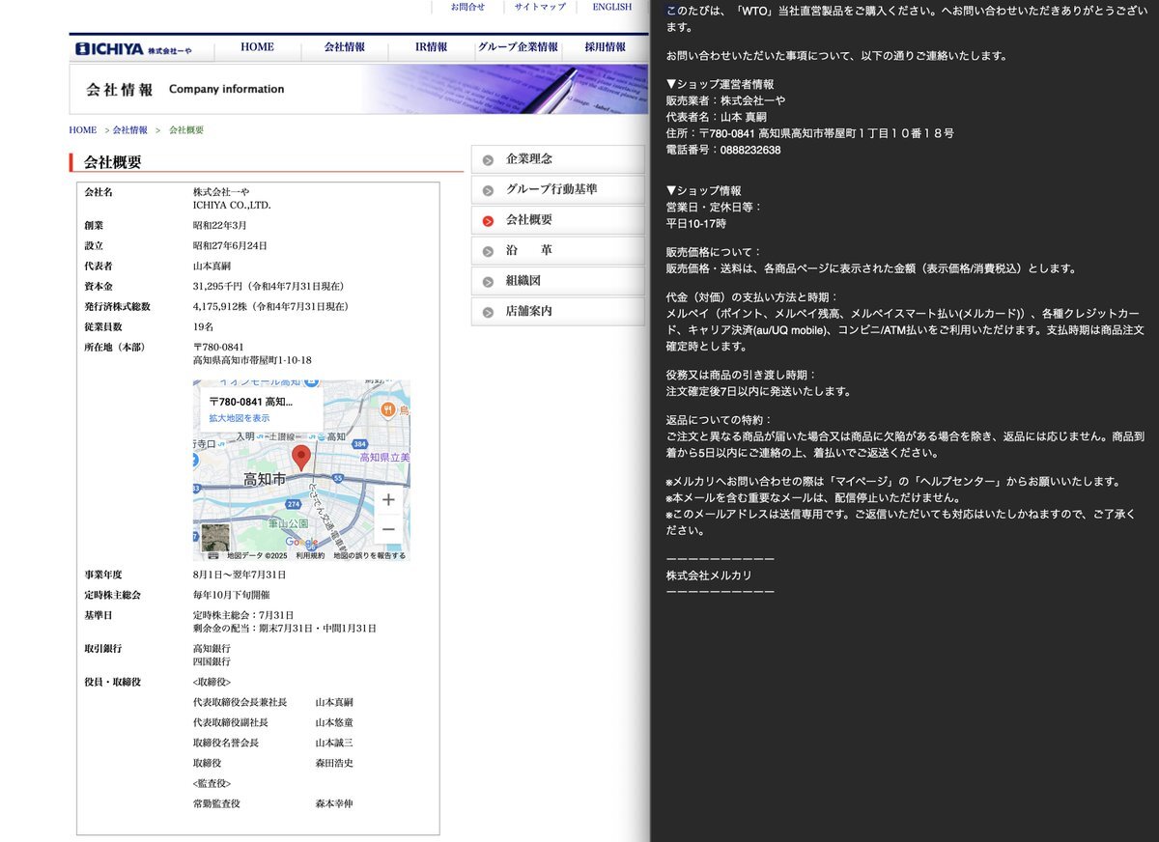Click the capital amount 31,295千円
1159x842 pixels.
pos(220,287)
